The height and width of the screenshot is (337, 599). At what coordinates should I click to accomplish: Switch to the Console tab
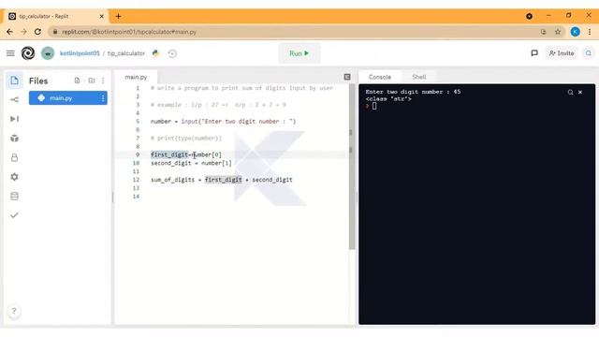[x=380, y=77]
